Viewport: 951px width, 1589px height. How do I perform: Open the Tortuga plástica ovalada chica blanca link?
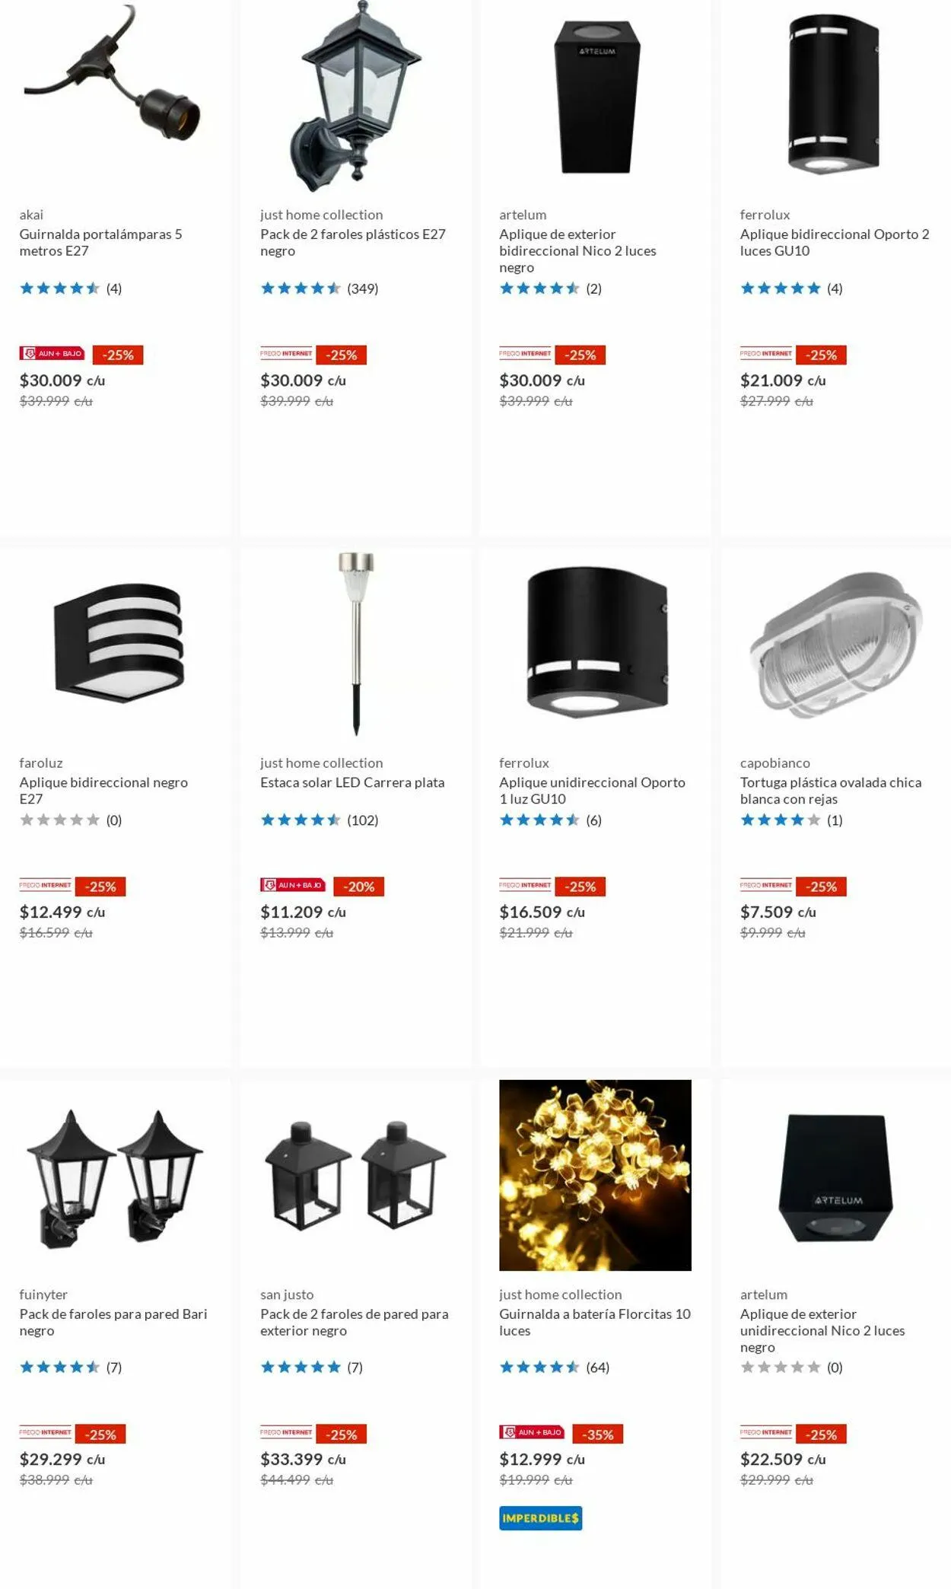[x=831, y=791]
